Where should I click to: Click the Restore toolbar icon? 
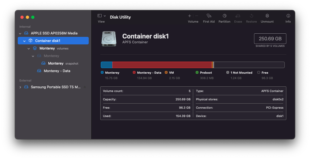tap(251, 16)
